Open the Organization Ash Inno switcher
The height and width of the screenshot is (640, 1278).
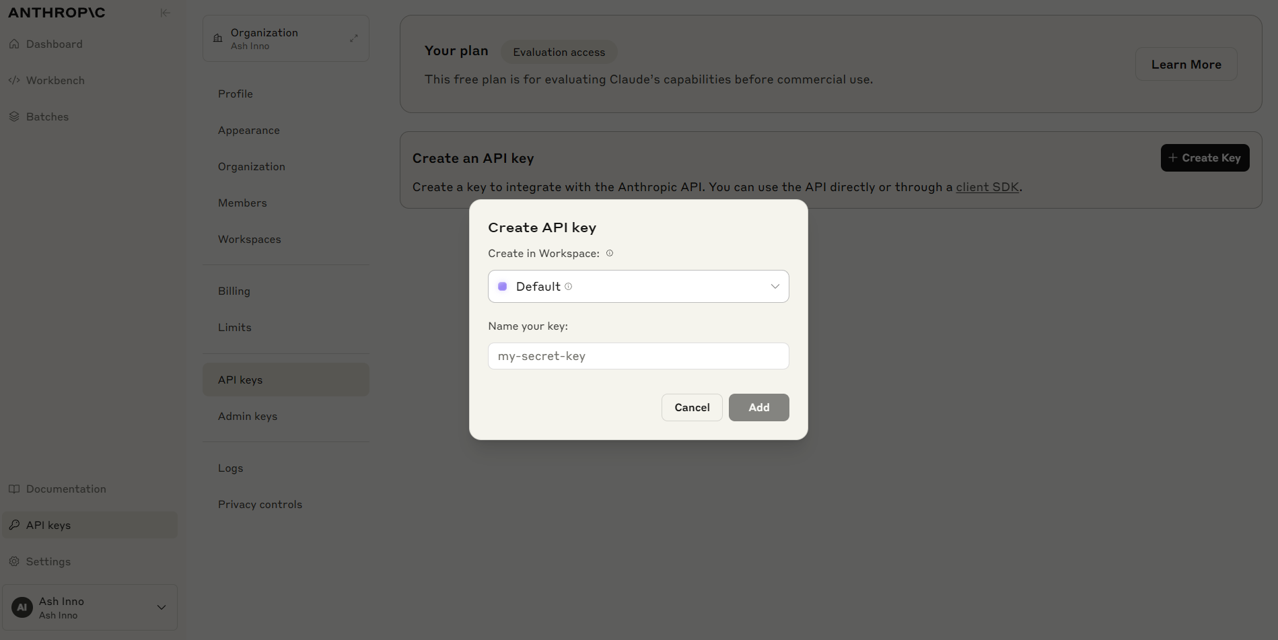(285, 38)
